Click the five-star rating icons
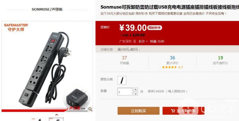 pyautogui.click(x=169, y=67)
